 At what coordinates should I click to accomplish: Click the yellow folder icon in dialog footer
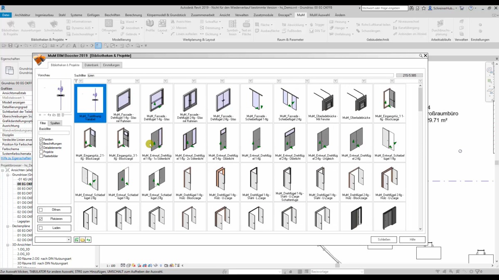pos(82,240)
